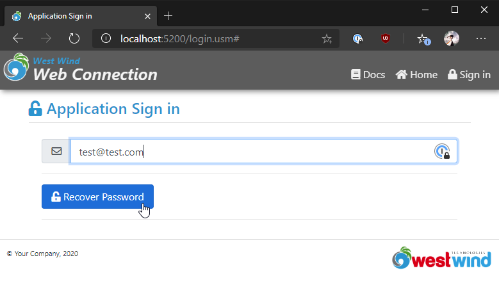Screen dimensions: 499x299
Task: Close the Application Sign in tab
Action: coord(148,16)
